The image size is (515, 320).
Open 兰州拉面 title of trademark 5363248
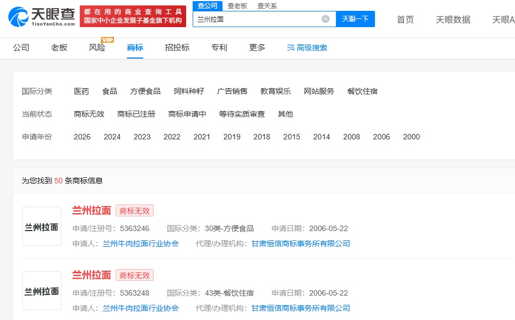click(x=92, y=275)
